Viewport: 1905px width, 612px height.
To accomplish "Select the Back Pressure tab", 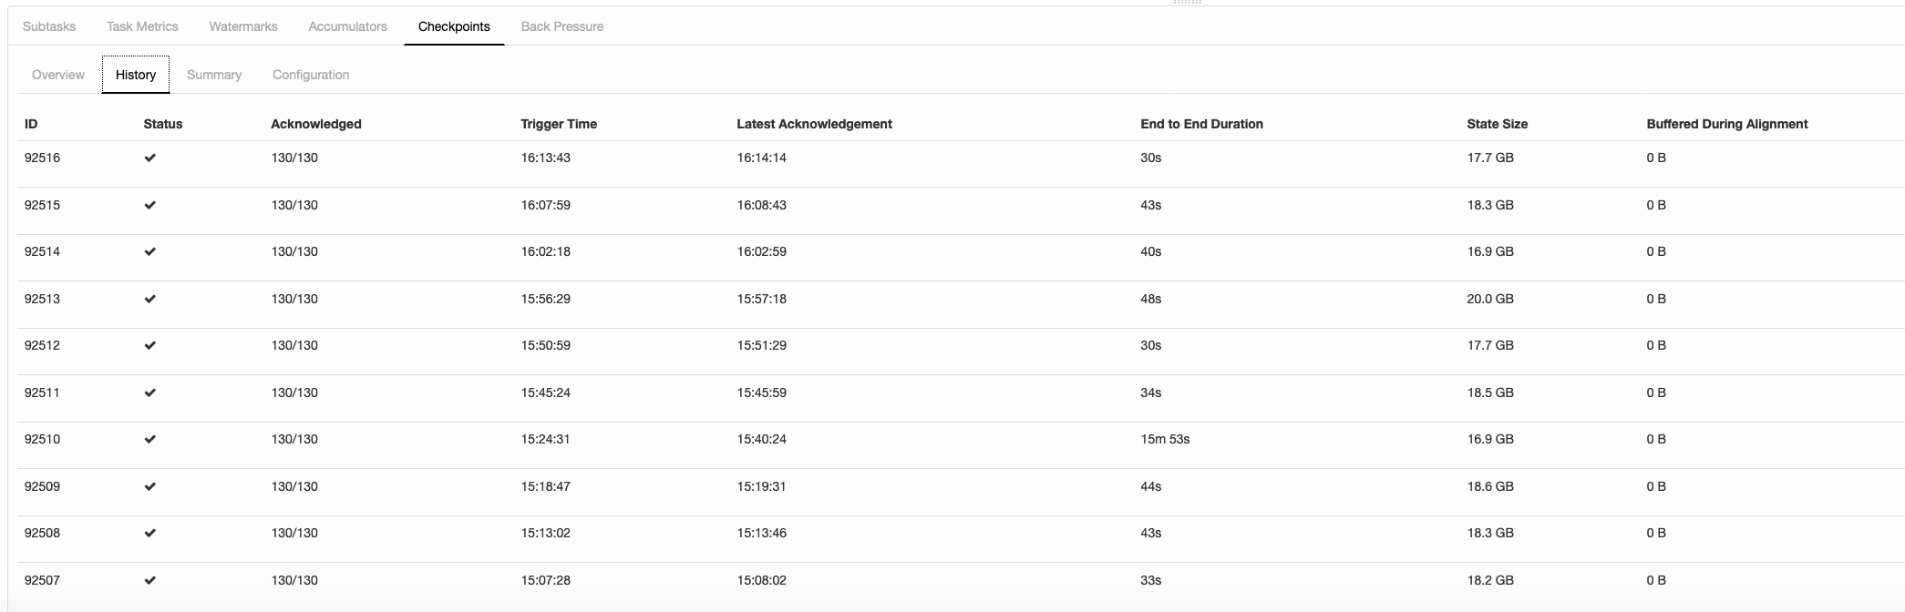I will pos(561,26).
